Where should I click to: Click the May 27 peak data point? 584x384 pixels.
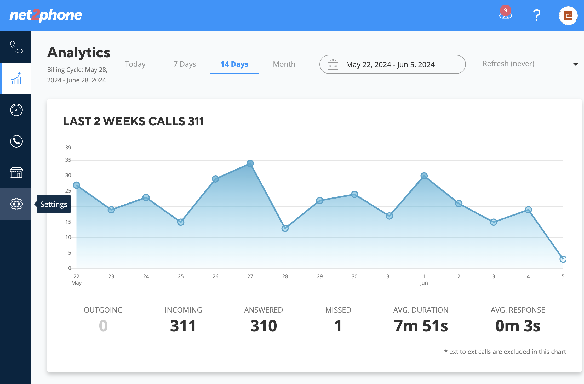click(250, 163)
